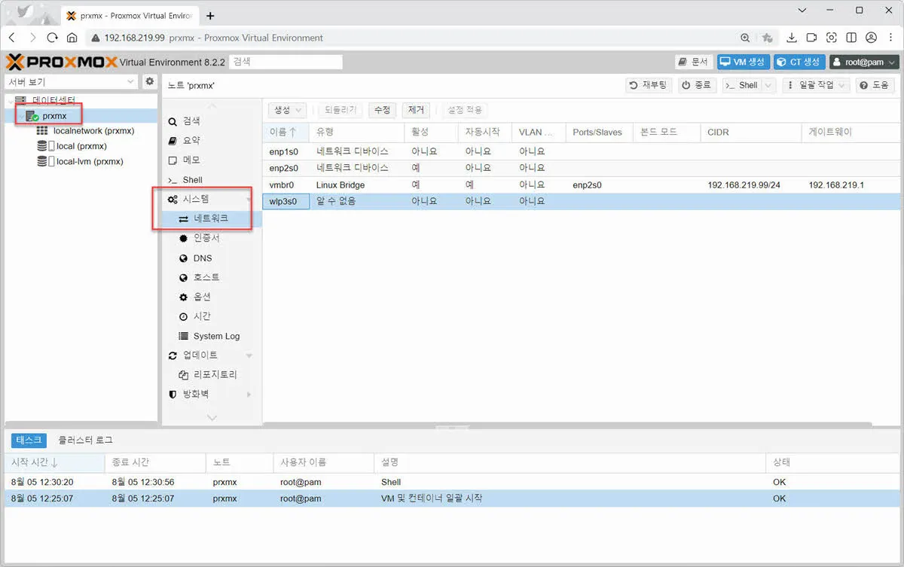Sort by the 유형 type column header
This screenshot has width=904, height=567.
[x=356, y=132]
